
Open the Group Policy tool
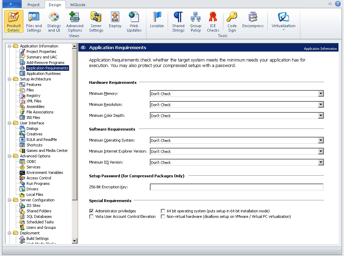[196, 22]
